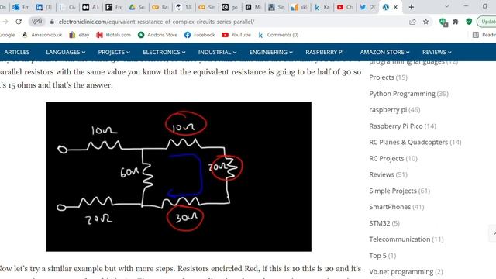Open the Top 5 category link
The image size is (496, 279).
(x=377, y=255)
